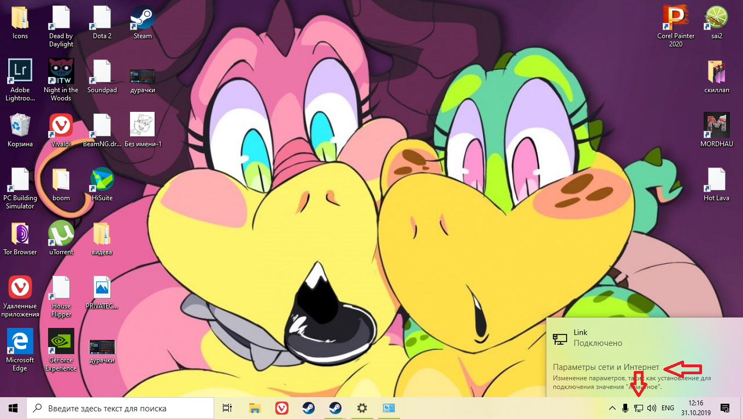Open the Windows Start menu
743x419 pixels.
point(13,408)
